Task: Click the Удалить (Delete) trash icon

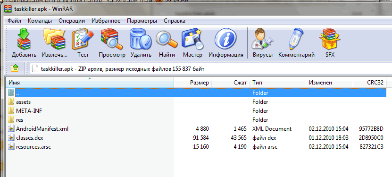Action: 141,39
